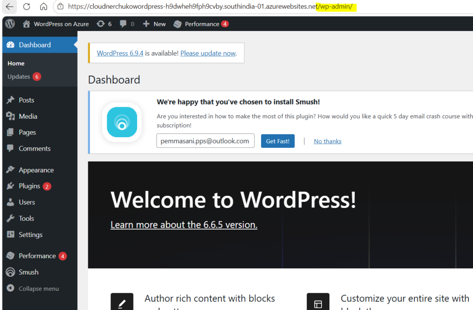This screenshot has width=473, height=310.
Task: Click the Settings sliders icon
Action: click(11, 234)
